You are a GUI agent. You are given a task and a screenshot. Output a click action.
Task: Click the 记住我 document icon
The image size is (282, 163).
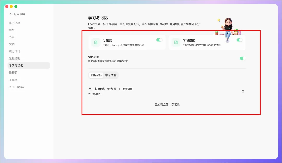[x=96, y=43]
